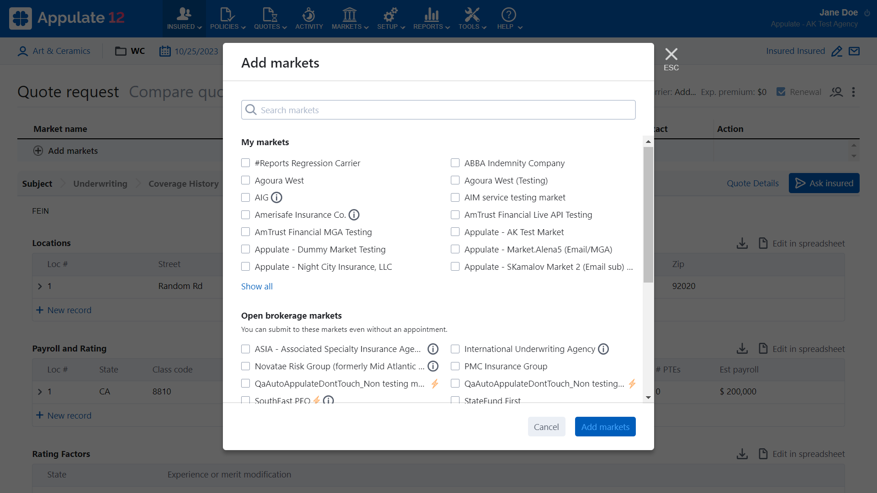Image resolution: width=877 pixels, height=493 pixels.
Task: Click the info icon next to AIG
Action: (x=276, y=198)
